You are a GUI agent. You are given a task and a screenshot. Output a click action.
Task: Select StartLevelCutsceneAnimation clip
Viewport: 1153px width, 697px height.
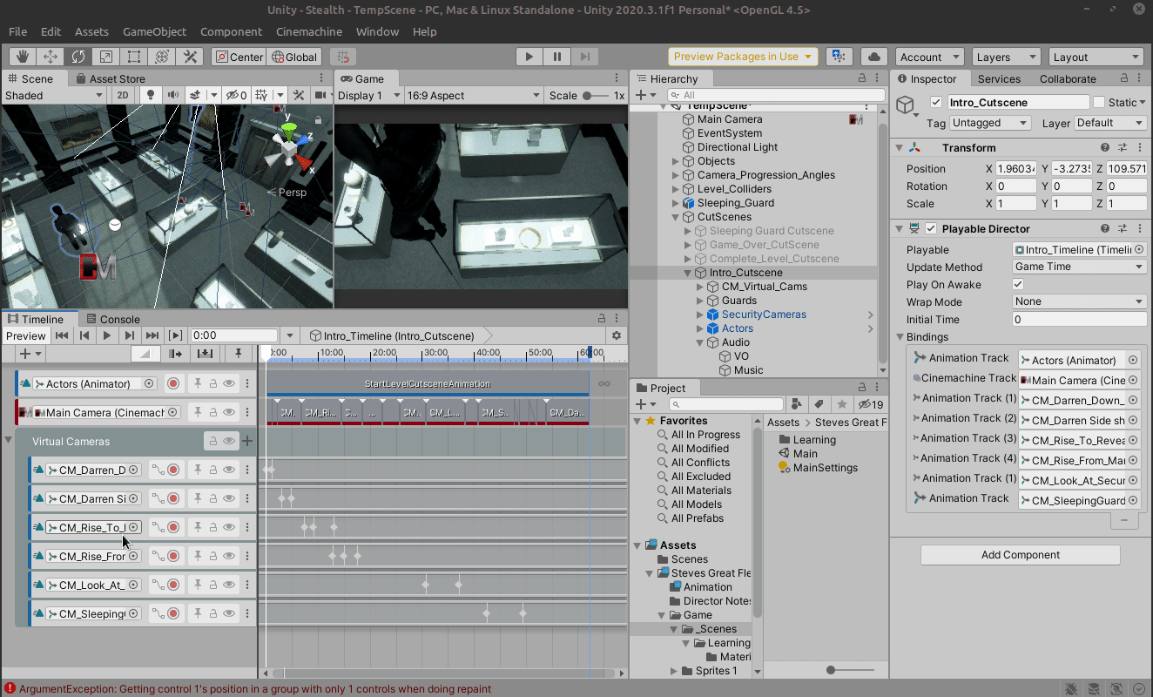pos(428,383)
